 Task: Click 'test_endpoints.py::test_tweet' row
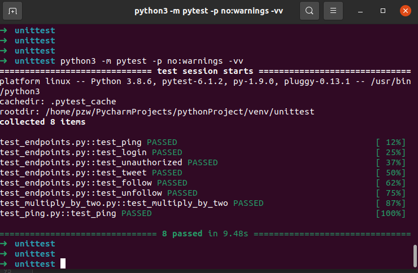(203, 173)
